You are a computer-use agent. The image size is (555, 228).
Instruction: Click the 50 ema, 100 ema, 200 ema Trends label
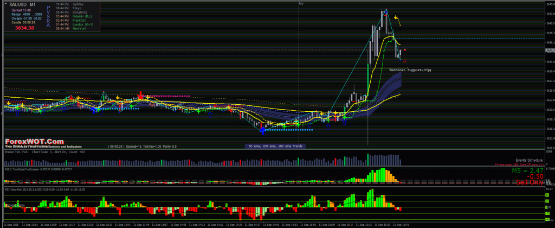[x=275, y=146]
